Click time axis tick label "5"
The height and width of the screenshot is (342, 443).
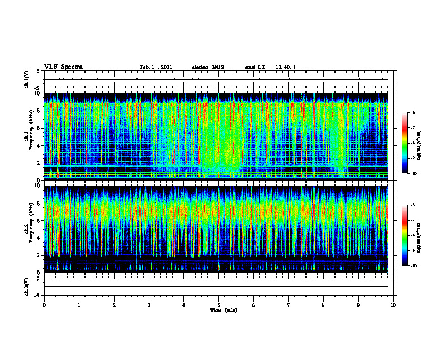[219, 305]
